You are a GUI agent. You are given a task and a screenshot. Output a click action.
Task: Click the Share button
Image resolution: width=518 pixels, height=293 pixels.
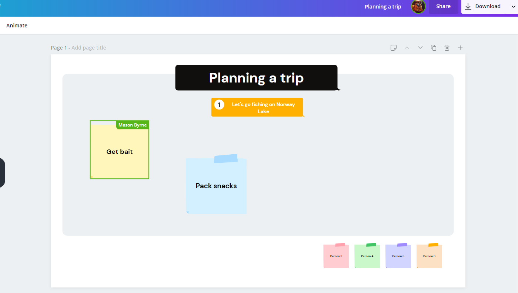(443, 6)
